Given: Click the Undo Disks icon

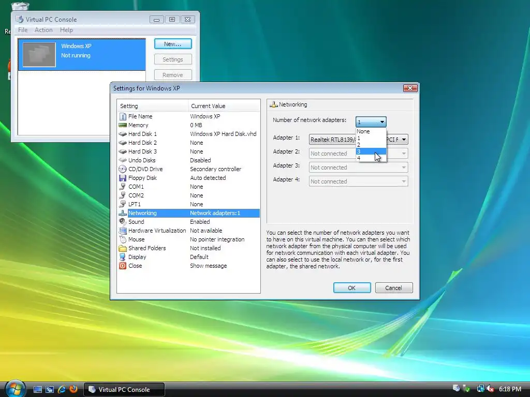Looking at the screenshot, I should point(123,160).
